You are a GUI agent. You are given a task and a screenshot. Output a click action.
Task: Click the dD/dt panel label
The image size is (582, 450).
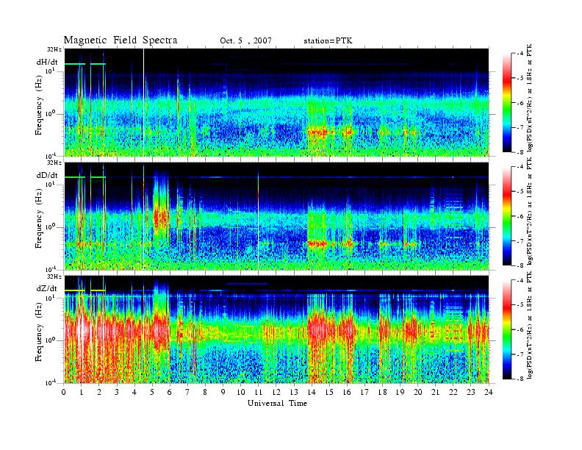click(47, 175)
